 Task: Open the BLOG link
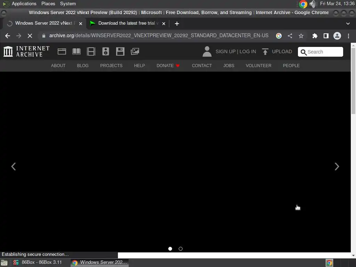[83, 66]
